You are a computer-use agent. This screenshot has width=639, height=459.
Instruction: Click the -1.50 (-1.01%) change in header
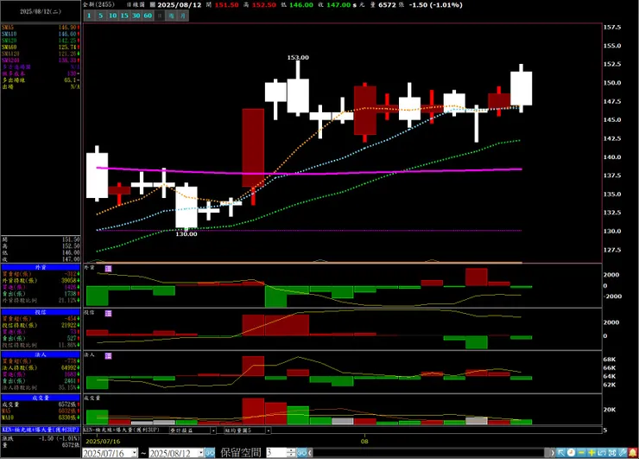(436, 5)
